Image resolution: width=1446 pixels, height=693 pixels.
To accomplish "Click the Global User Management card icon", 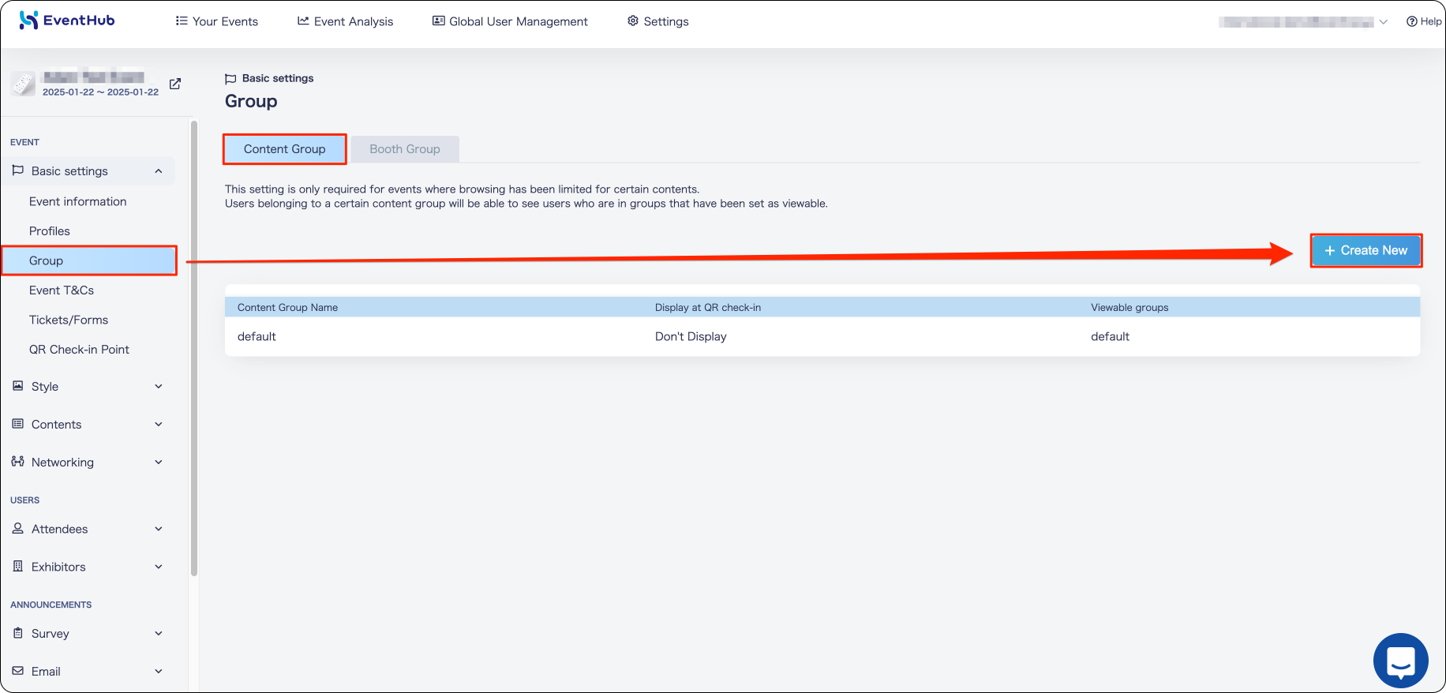I will pyautogui.click(x=438, y=21).
